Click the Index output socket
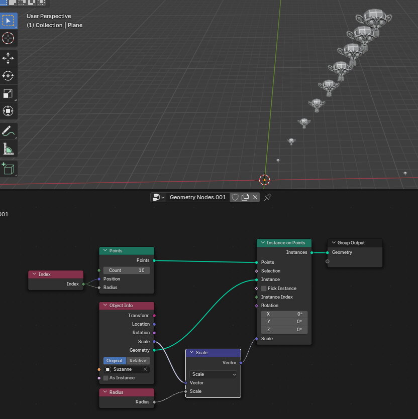The width and height of the screenshot is (418, 419). pyautogui.click(x=83, y=284)
